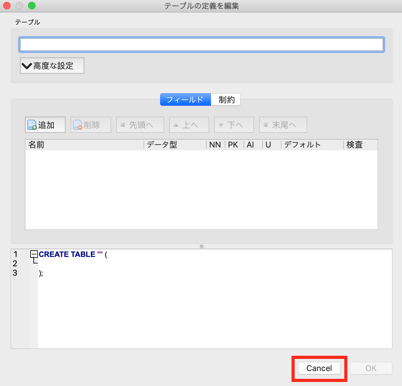Image resolution: width=402 pixels, height=386 pixels.
Task: Focus the table name input field
Action: (202, 45)
